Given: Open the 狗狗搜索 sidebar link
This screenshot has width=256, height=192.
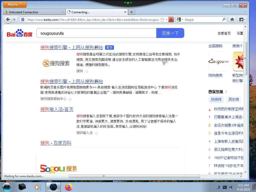Looking at the screenshot, I should coord(215,75).
